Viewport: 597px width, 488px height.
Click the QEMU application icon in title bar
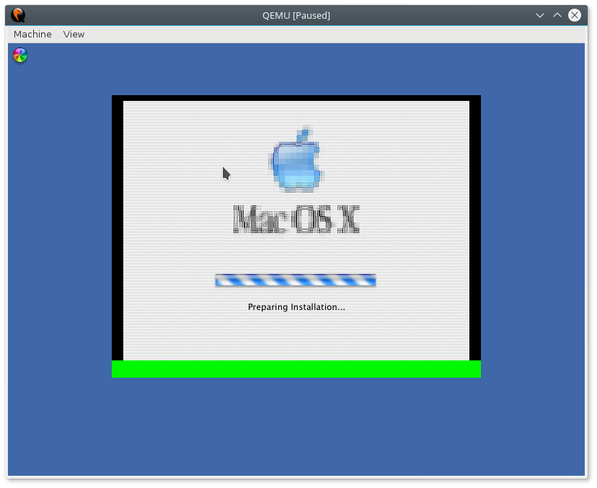tap(18, 15)
